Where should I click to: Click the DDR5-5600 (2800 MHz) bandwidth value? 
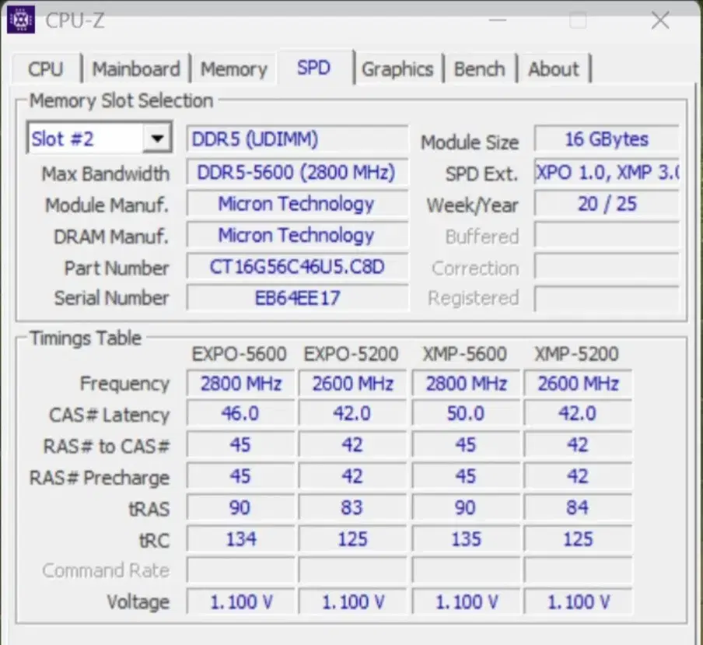point(297,172)
